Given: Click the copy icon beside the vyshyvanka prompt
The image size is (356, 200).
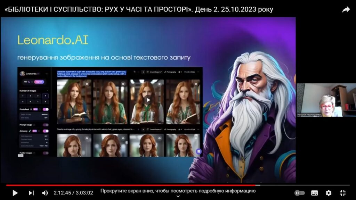Looking at the screenshot, I should click(135, 72).
